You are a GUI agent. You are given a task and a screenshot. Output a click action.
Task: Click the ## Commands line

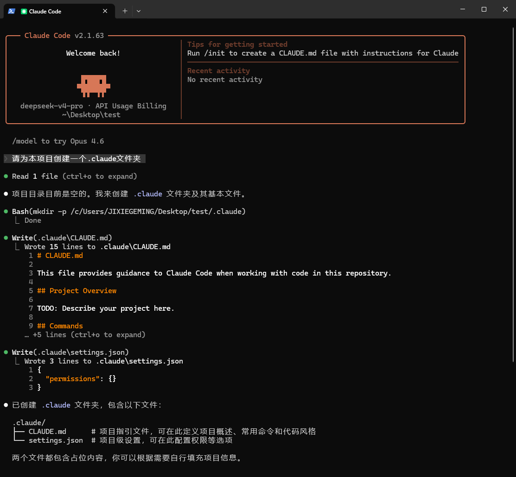tap(60, 326)
